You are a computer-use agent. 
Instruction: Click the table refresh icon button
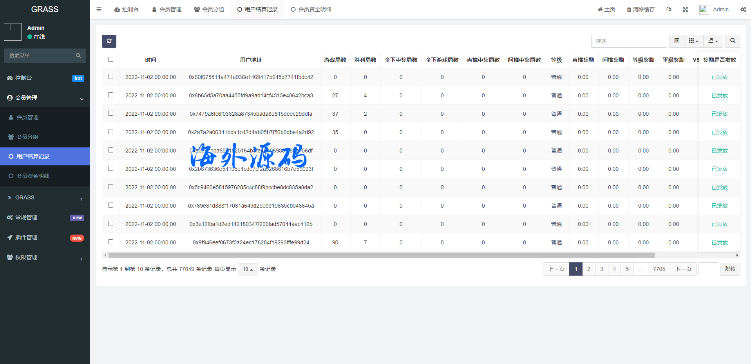point(109,41)
